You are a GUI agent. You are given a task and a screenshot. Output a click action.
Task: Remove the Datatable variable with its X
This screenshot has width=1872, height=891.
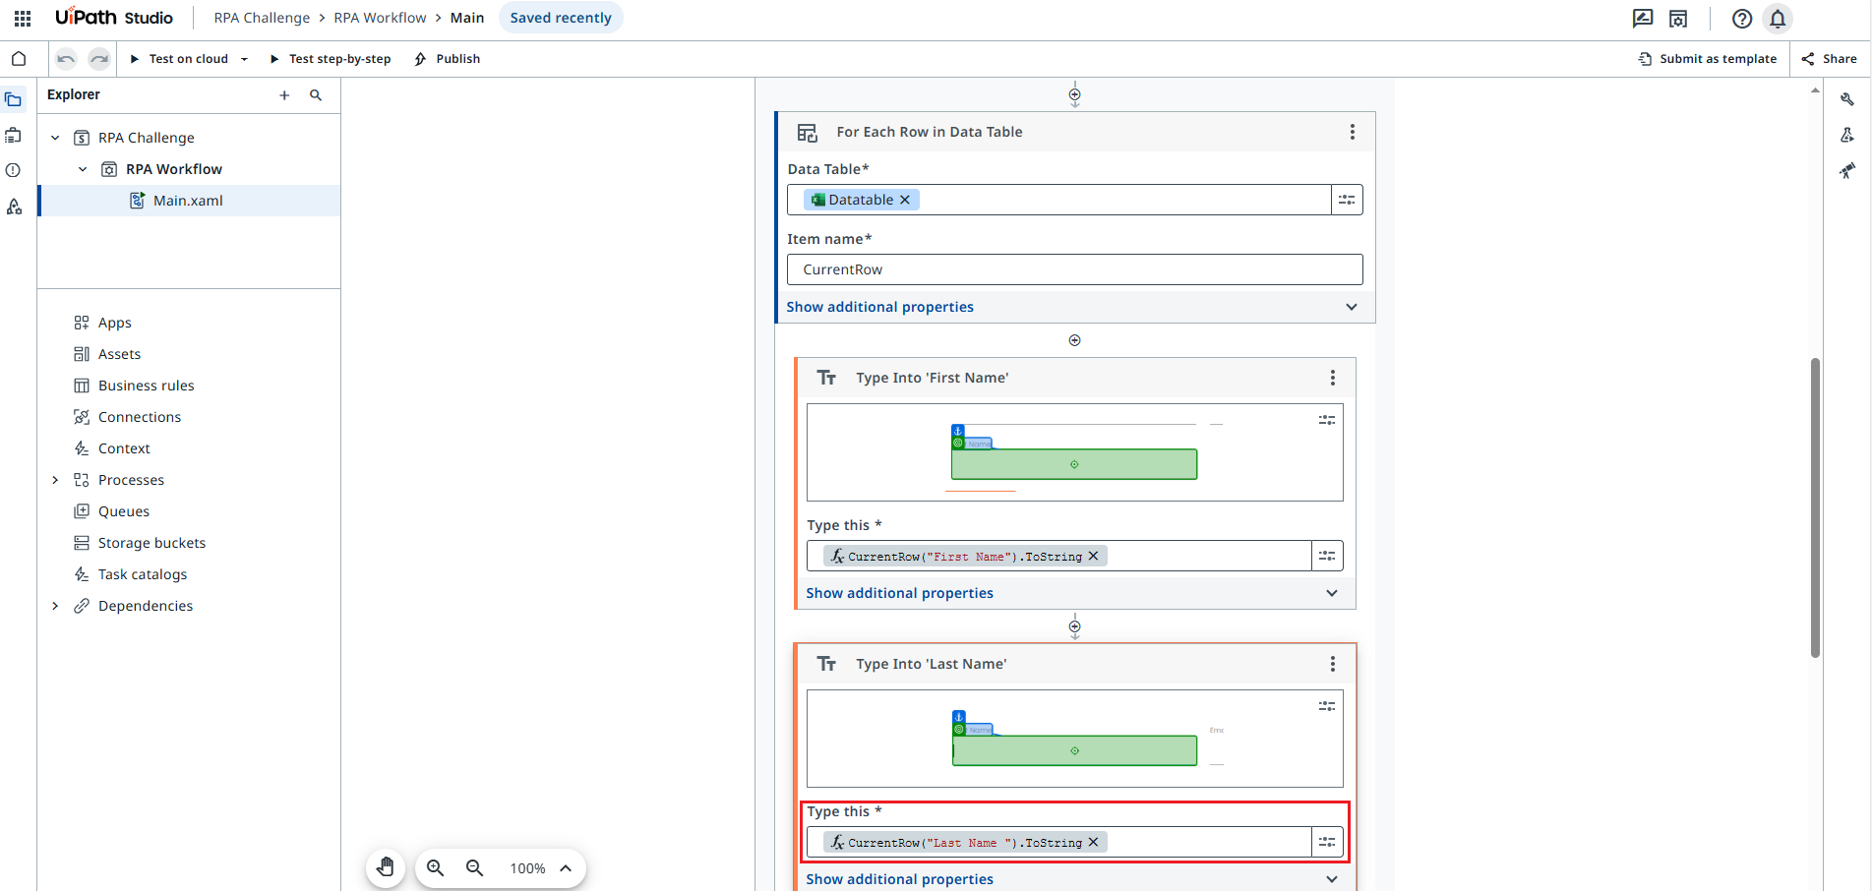coord(905,199)
